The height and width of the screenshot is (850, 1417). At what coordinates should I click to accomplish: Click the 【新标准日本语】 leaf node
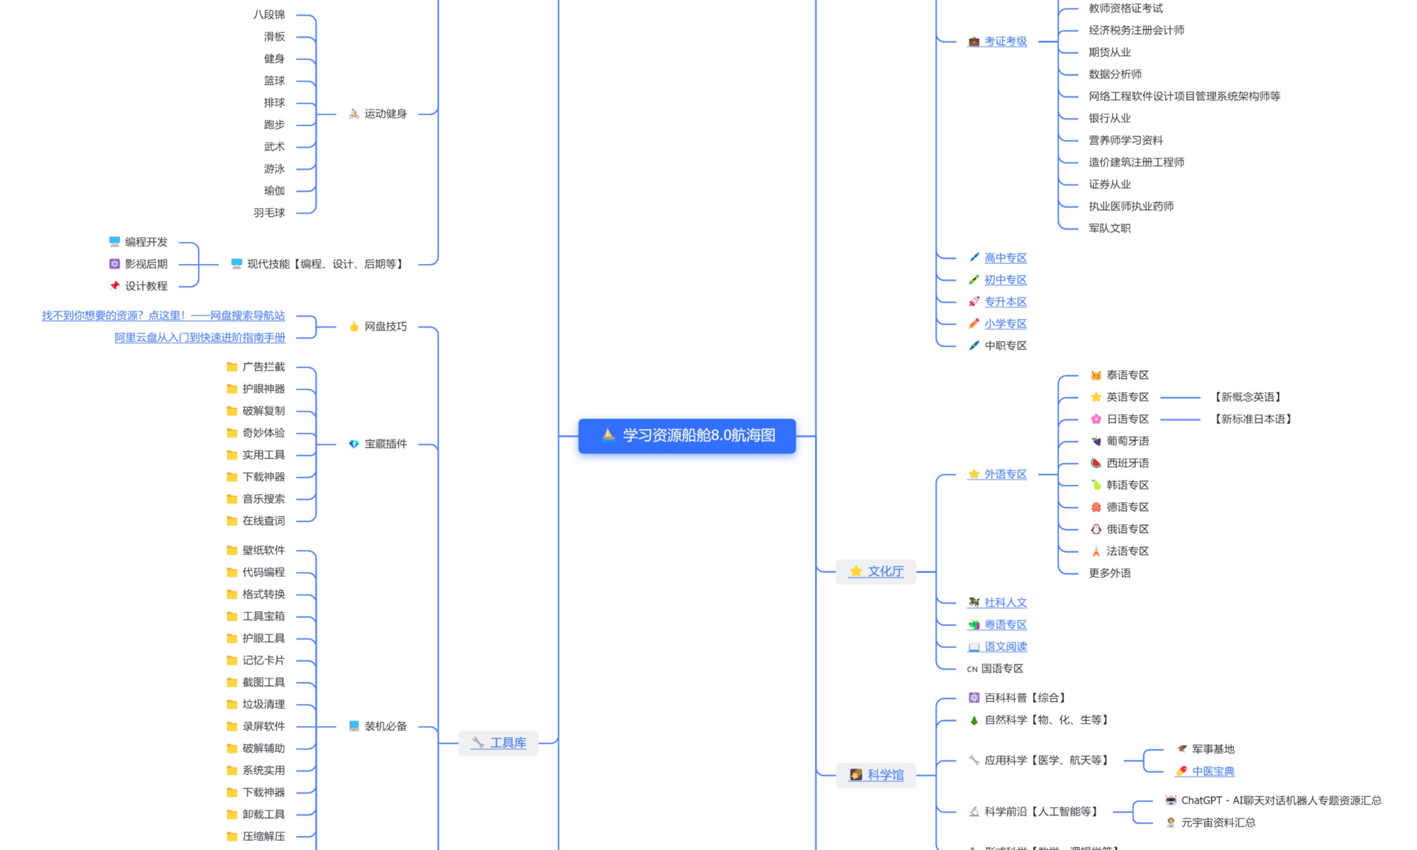coord(1252,419)
